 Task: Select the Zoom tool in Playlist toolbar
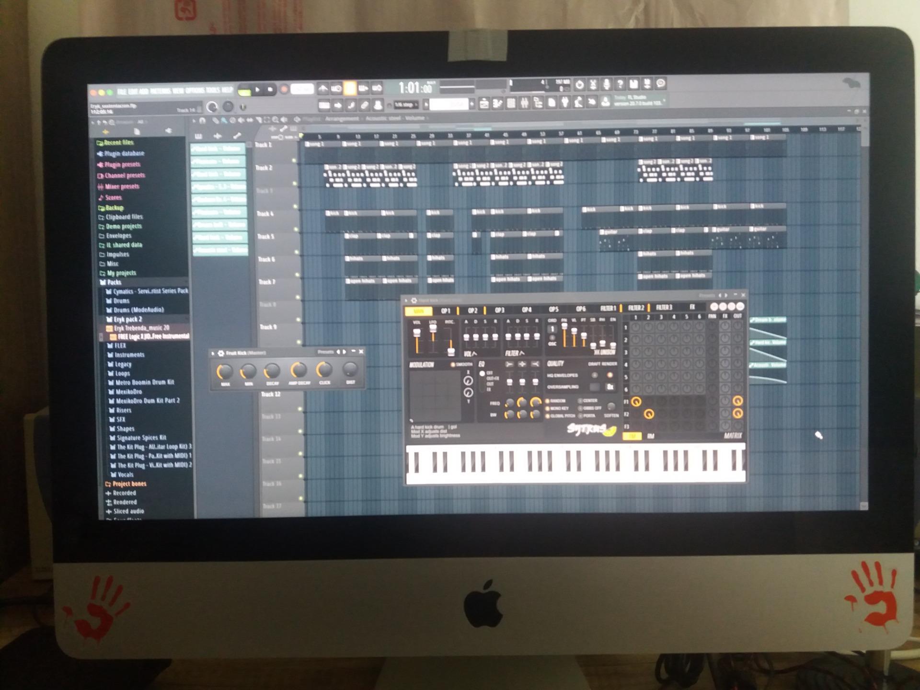(x=275, y=120)
